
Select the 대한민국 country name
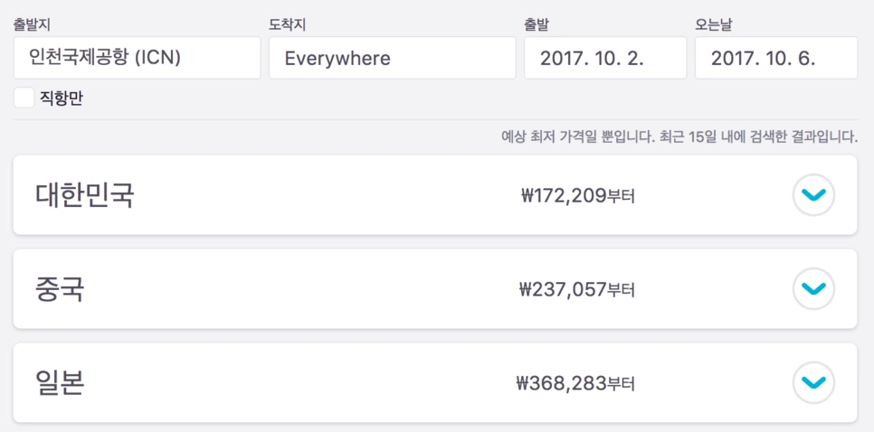coord(85,195)
